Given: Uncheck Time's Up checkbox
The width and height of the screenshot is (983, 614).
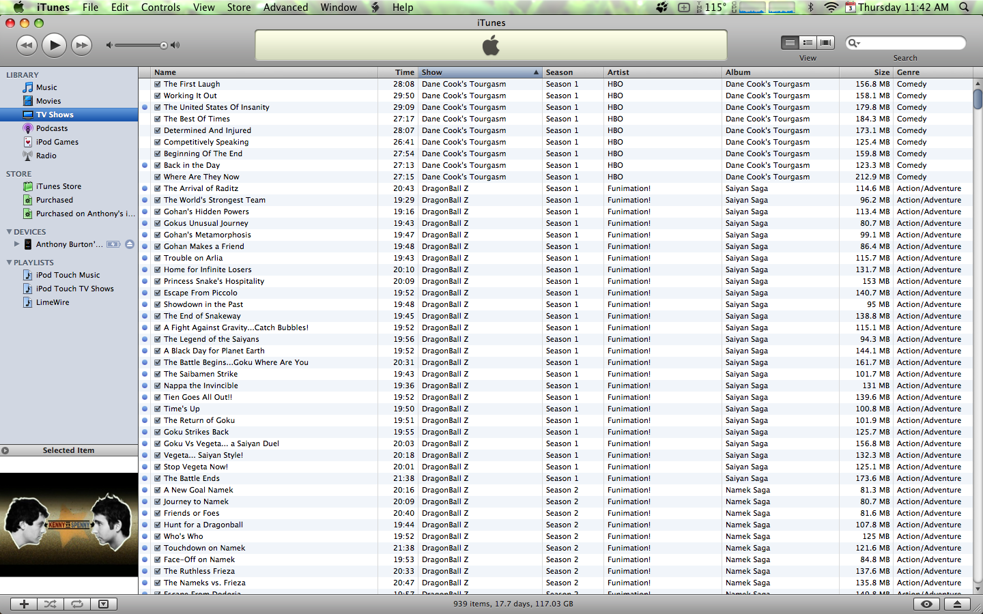Looking at the screenshot, I should coord(158,409).
